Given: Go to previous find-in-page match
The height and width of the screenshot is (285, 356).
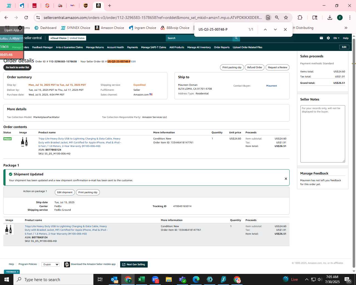Looking at the screenshot, I should pyautogui.click(x=265, y=30).
